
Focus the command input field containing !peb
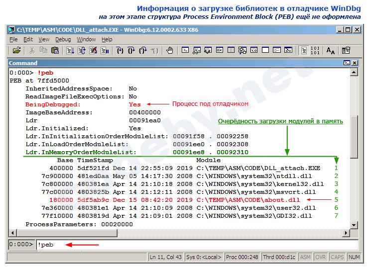pos(197,245)
